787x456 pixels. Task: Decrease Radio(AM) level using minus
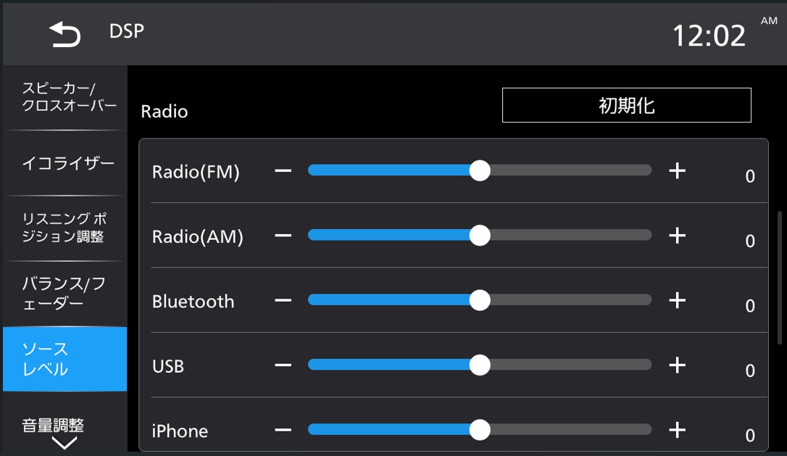283,235
